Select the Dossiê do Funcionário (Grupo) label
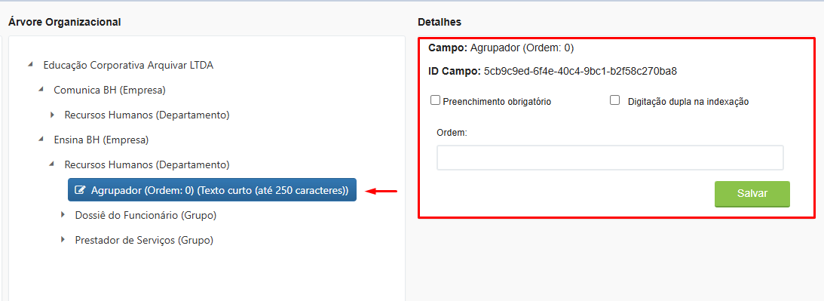Viewport: 824px width, 301px height. pos(146,215)
